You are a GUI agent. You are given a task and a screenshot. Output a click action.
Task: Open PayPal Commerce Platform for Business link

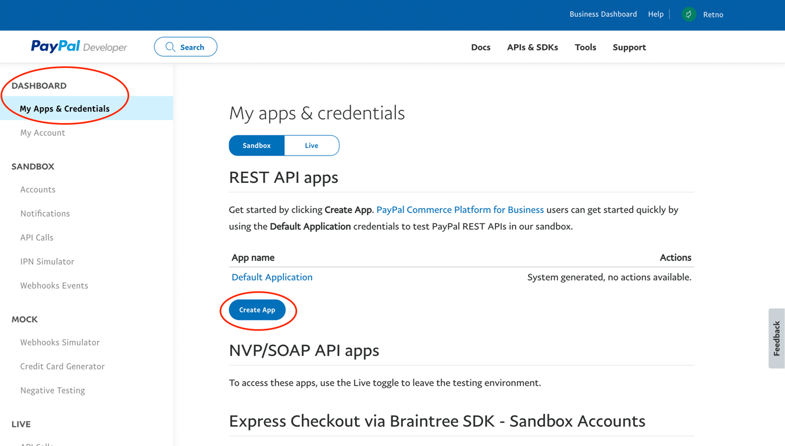[460, 210]
